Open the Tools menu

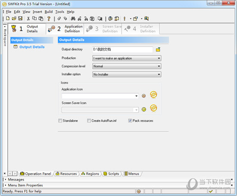coord(60,12)
